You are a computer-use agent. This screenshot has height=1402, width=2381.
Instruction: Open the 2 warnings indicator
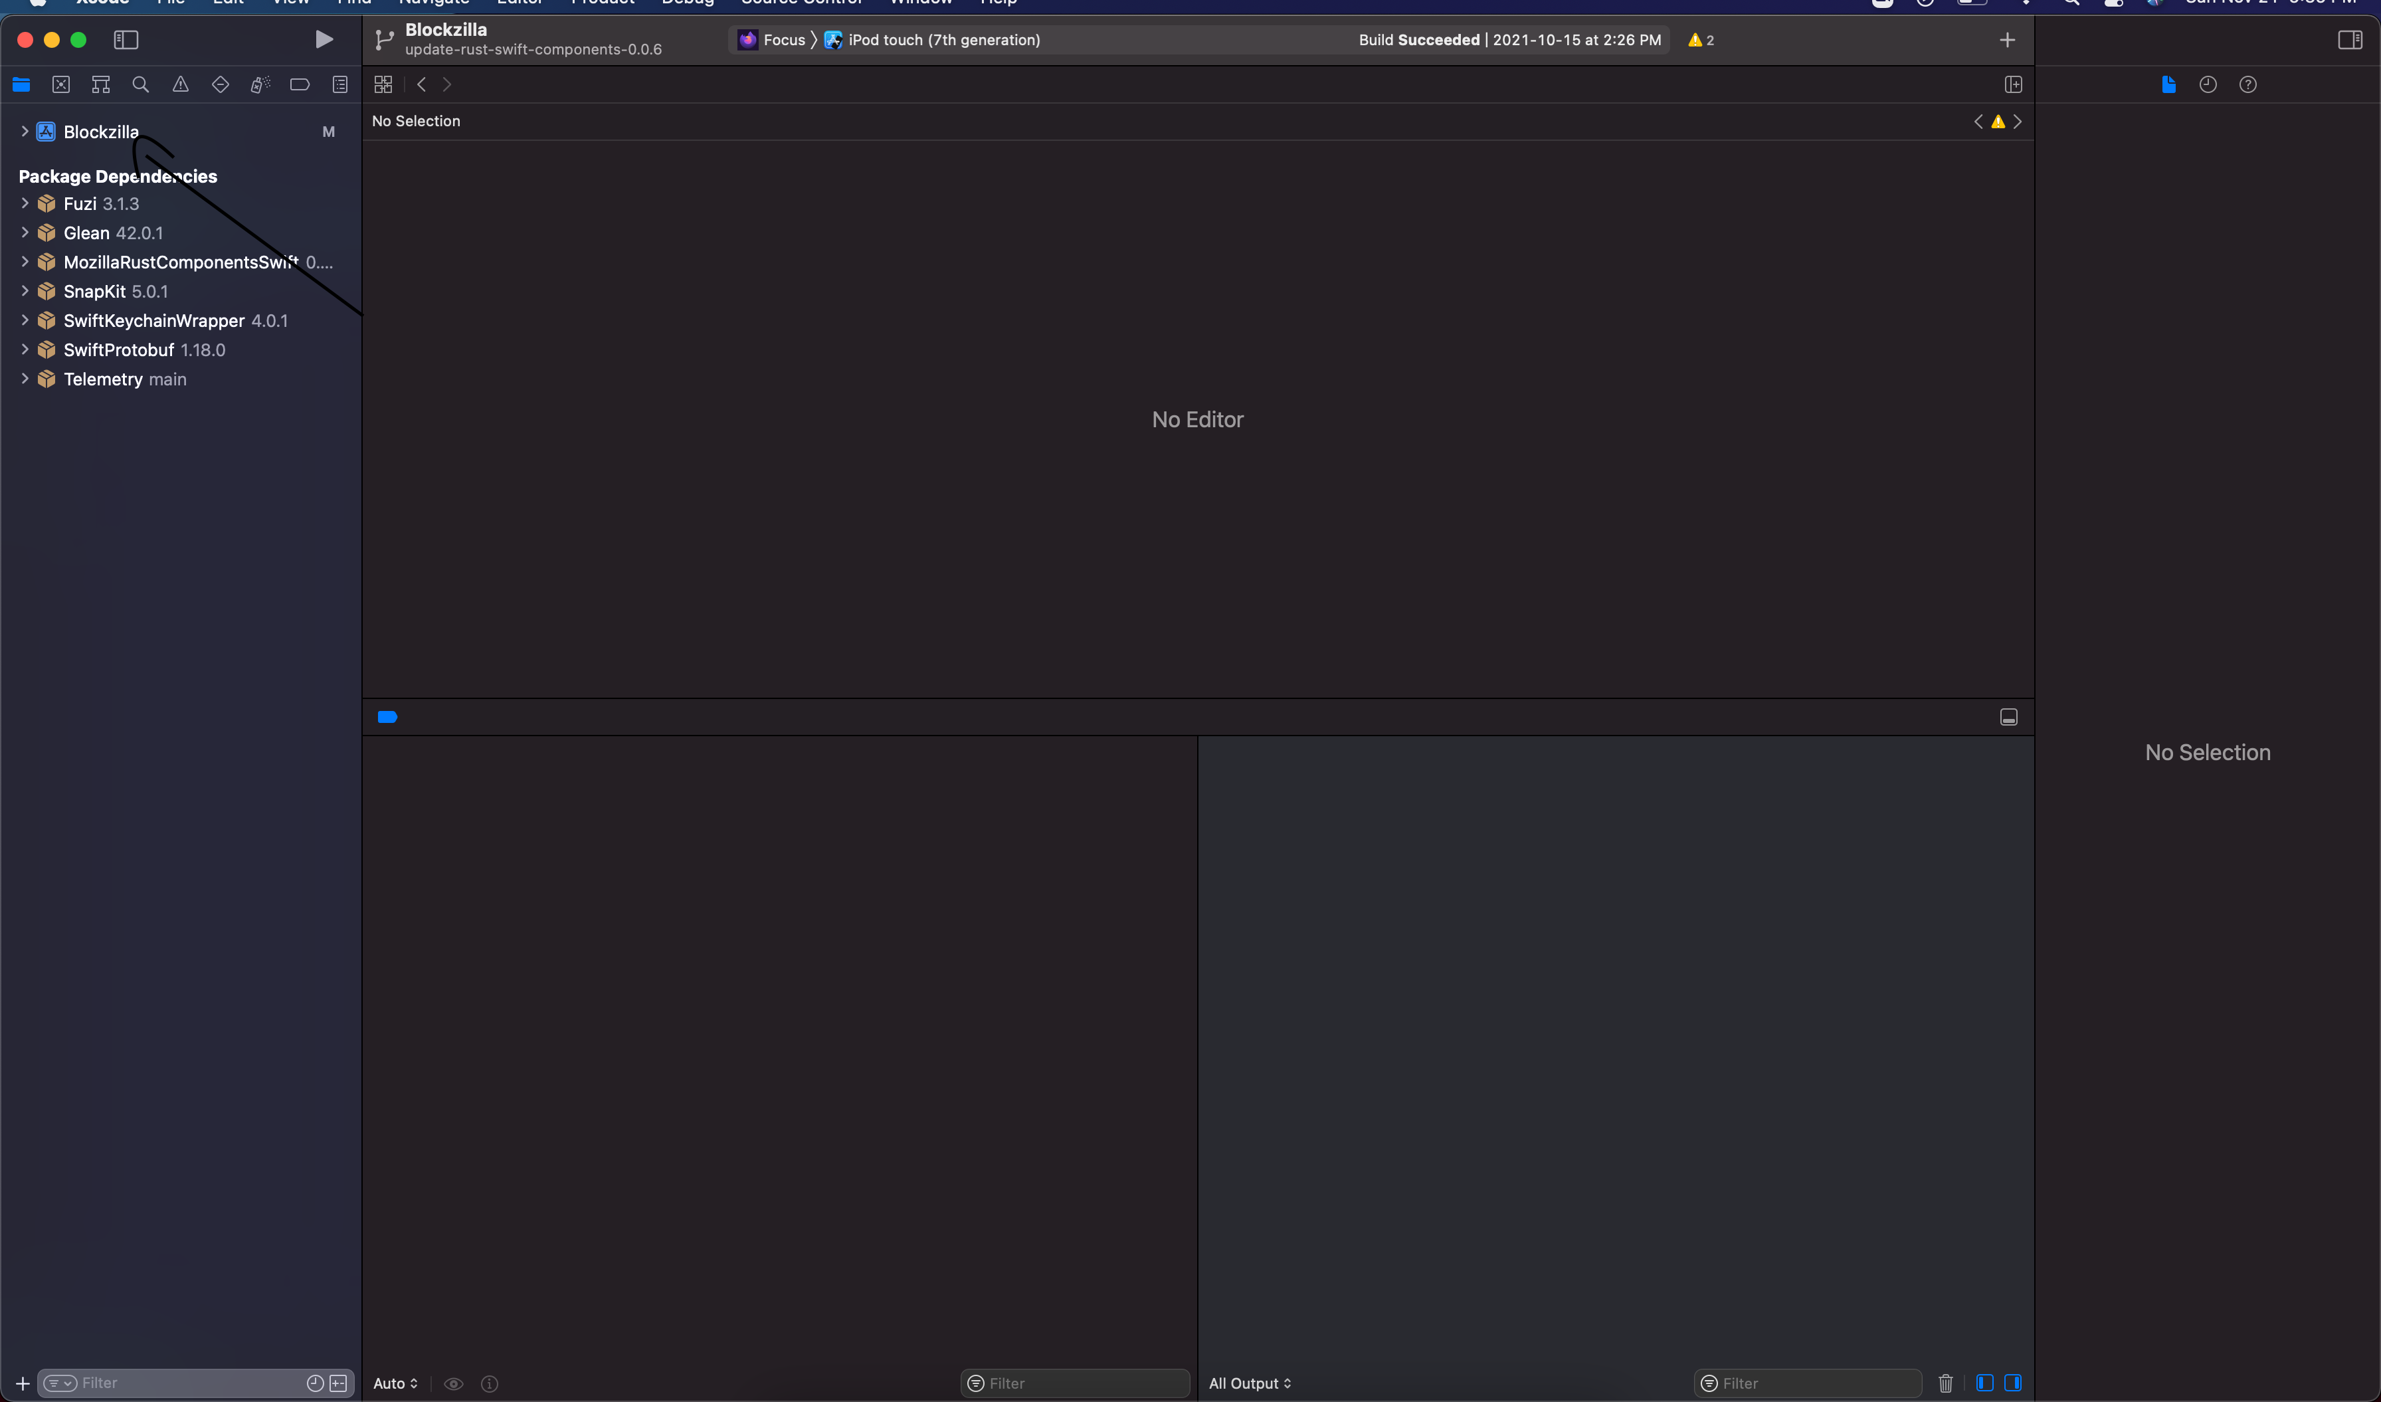(1701, 40)
